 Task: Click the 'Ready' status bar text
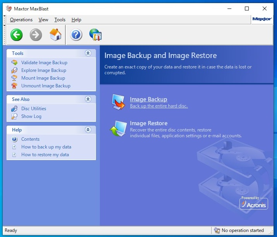point(11,230)
